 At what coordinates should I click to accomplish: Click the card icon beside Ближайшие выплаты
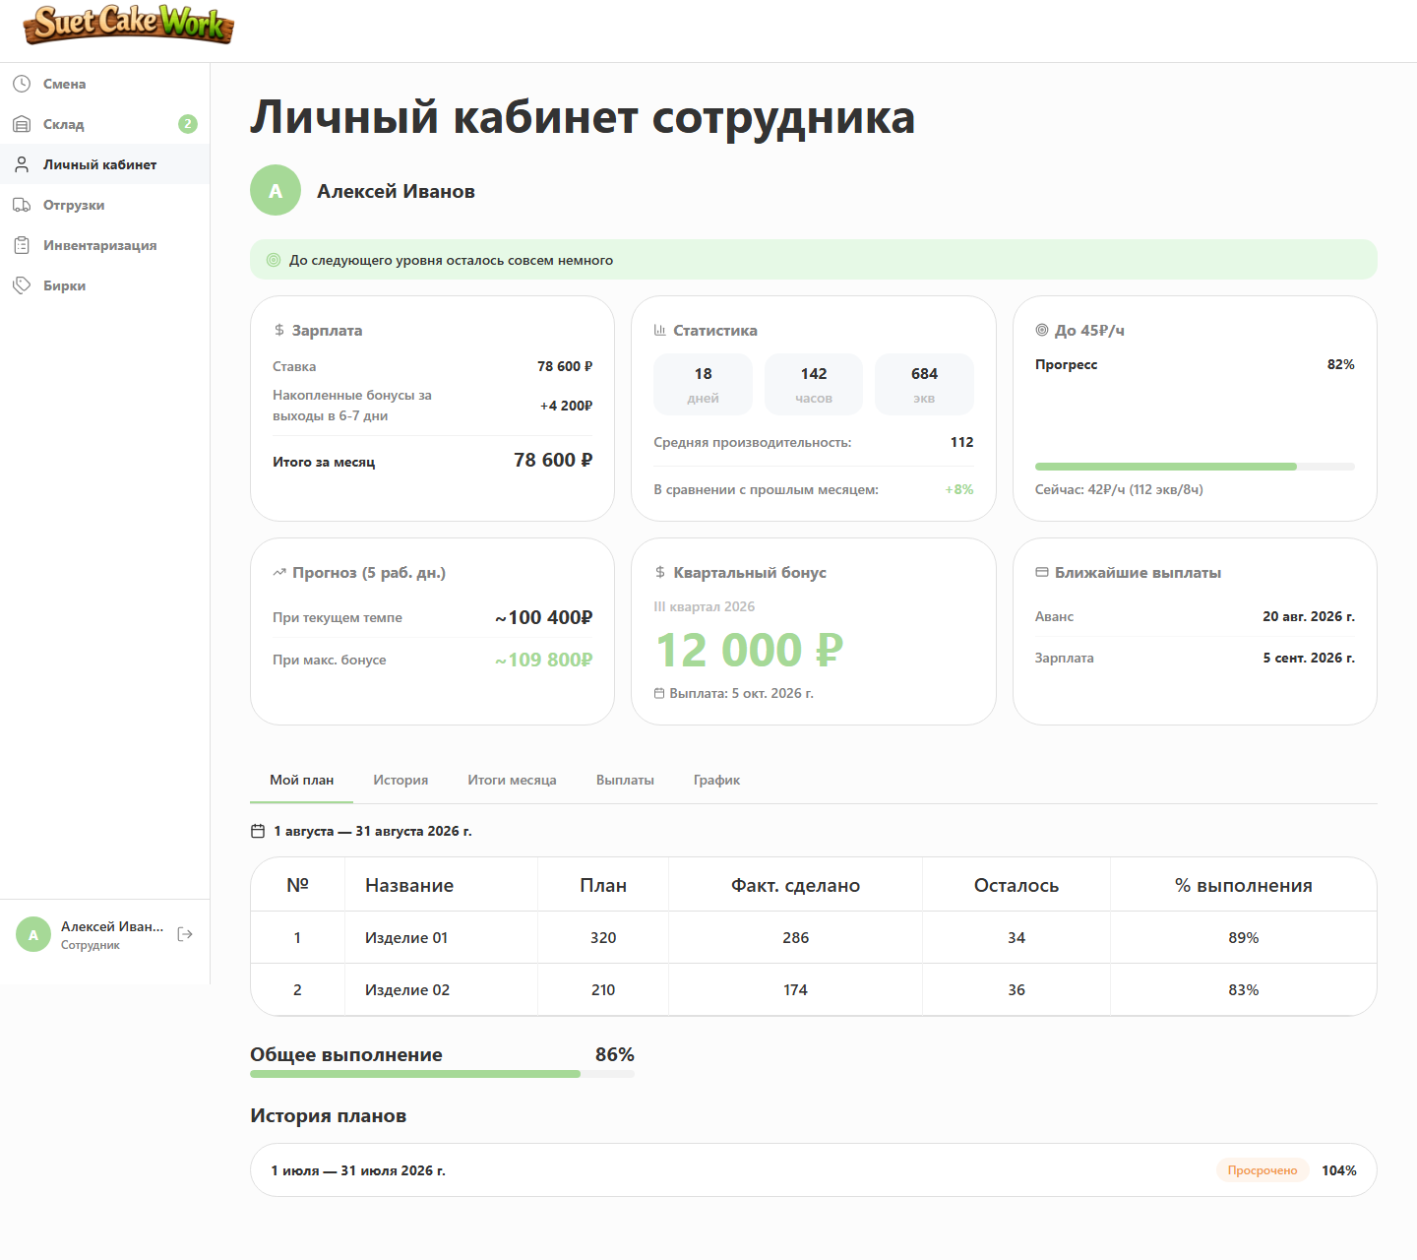pyautogui.click(x=1042, y=573)
